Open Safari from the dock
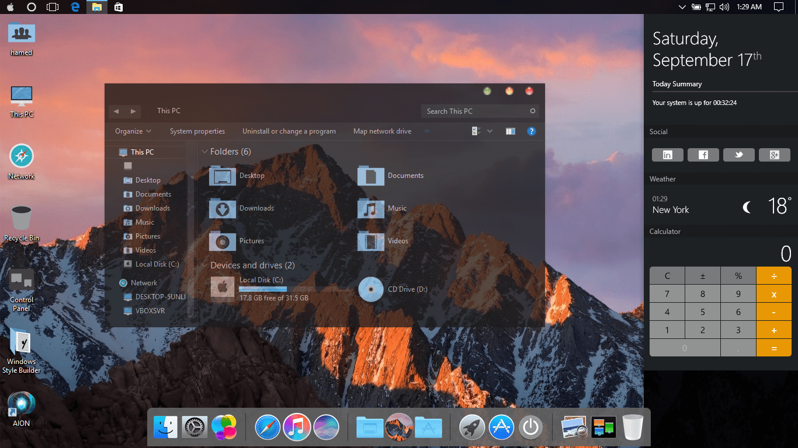The image size is (798, 448). pyautogui.click(x=268, y=427)
